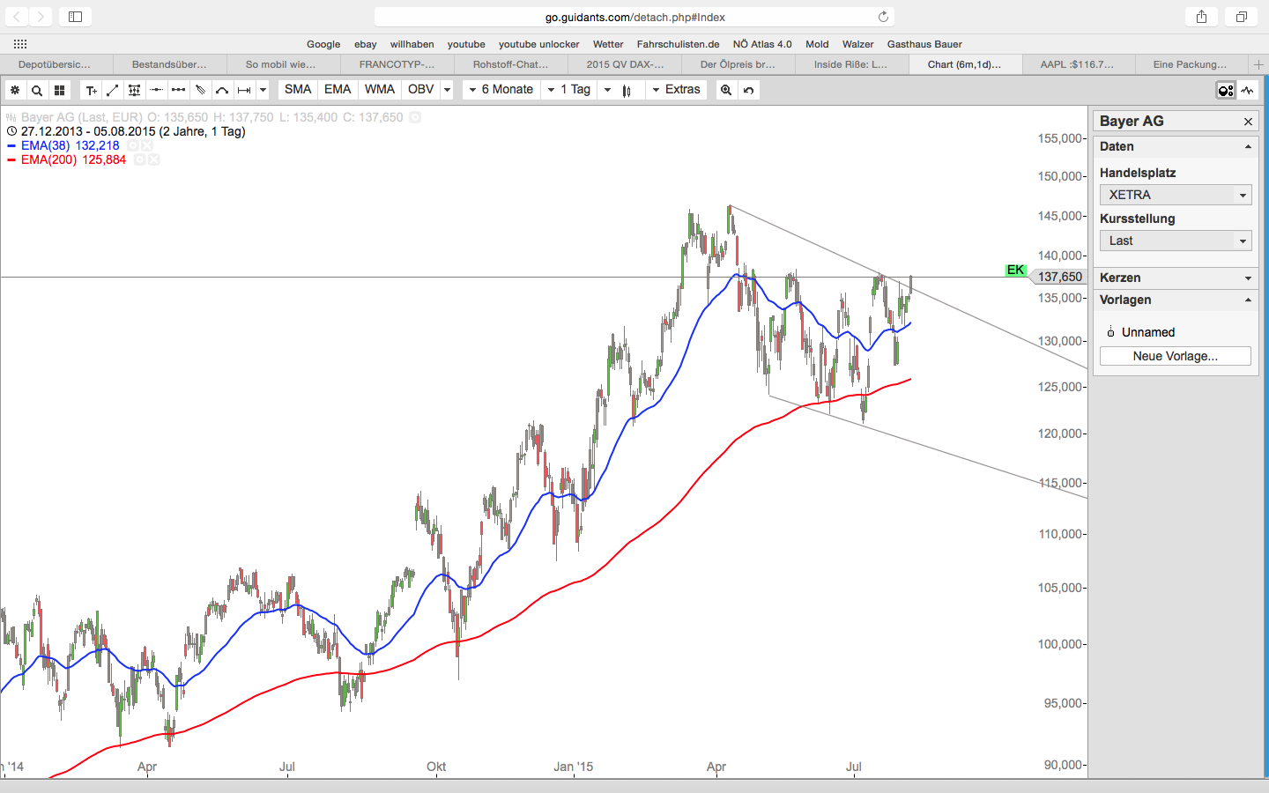Add a WMA indicator
1269x793 pixels.
380,90
